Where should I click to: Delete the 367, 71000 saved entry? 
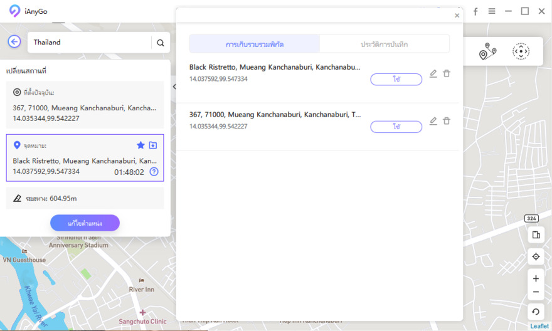pos(447,121)
